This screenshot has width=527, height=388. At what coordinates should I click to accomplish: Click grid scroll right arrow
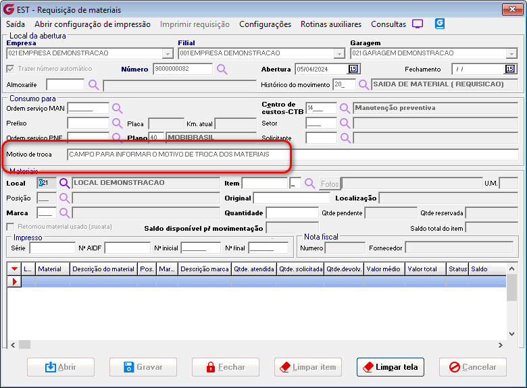[501, 345]
